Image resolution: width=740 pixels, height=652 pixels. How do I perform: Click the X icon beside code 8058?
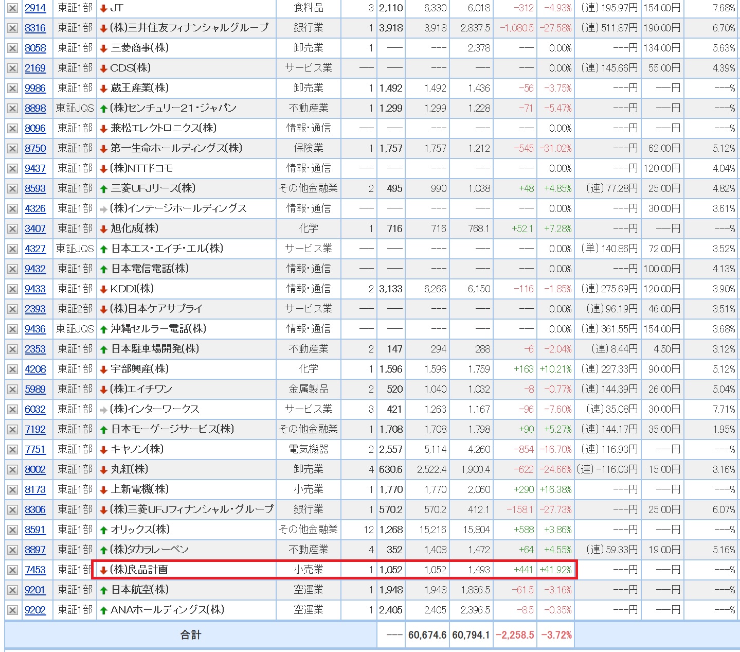(x=13, y=48)
